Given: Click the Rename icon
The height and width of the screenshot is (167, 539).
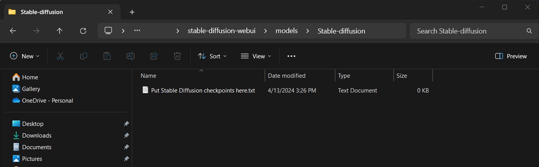Looking at the screenshot, I should click(x=131, y=56).
